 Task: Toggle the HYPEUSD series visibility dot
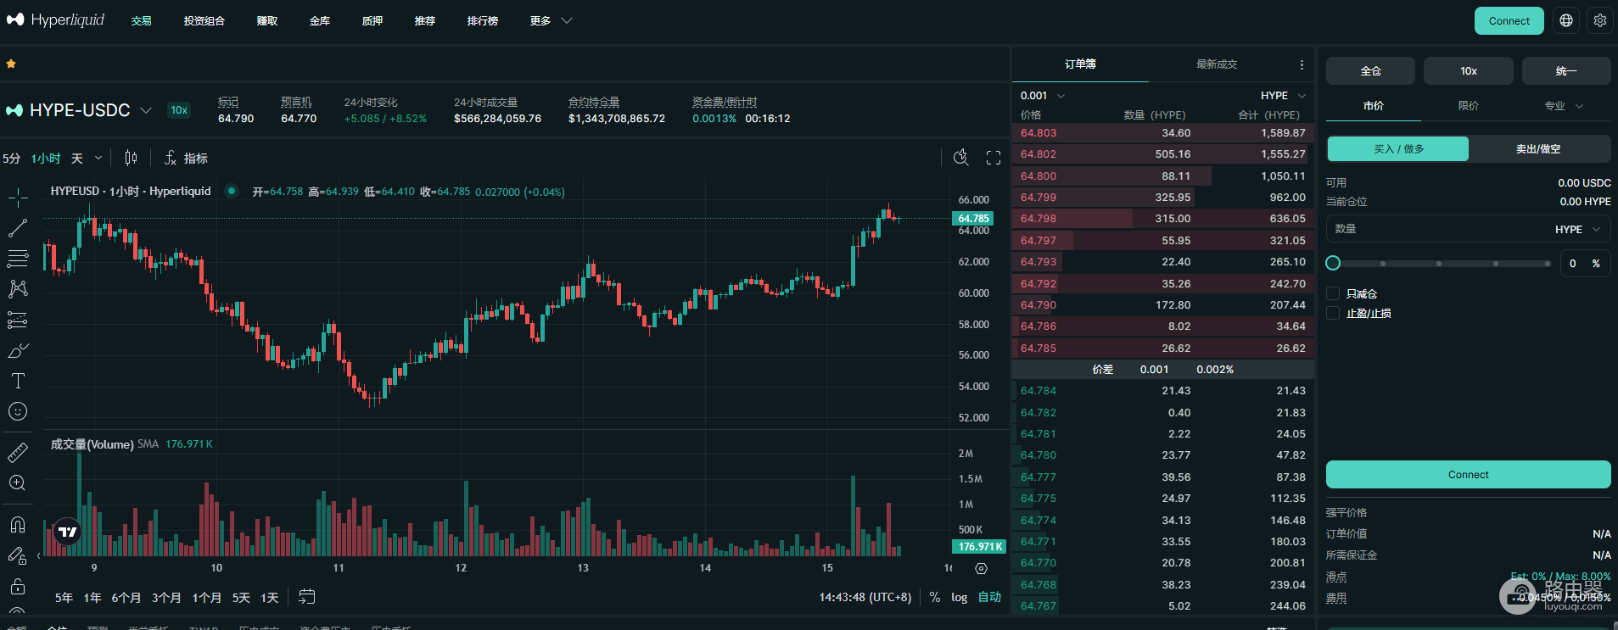(231, 191)
